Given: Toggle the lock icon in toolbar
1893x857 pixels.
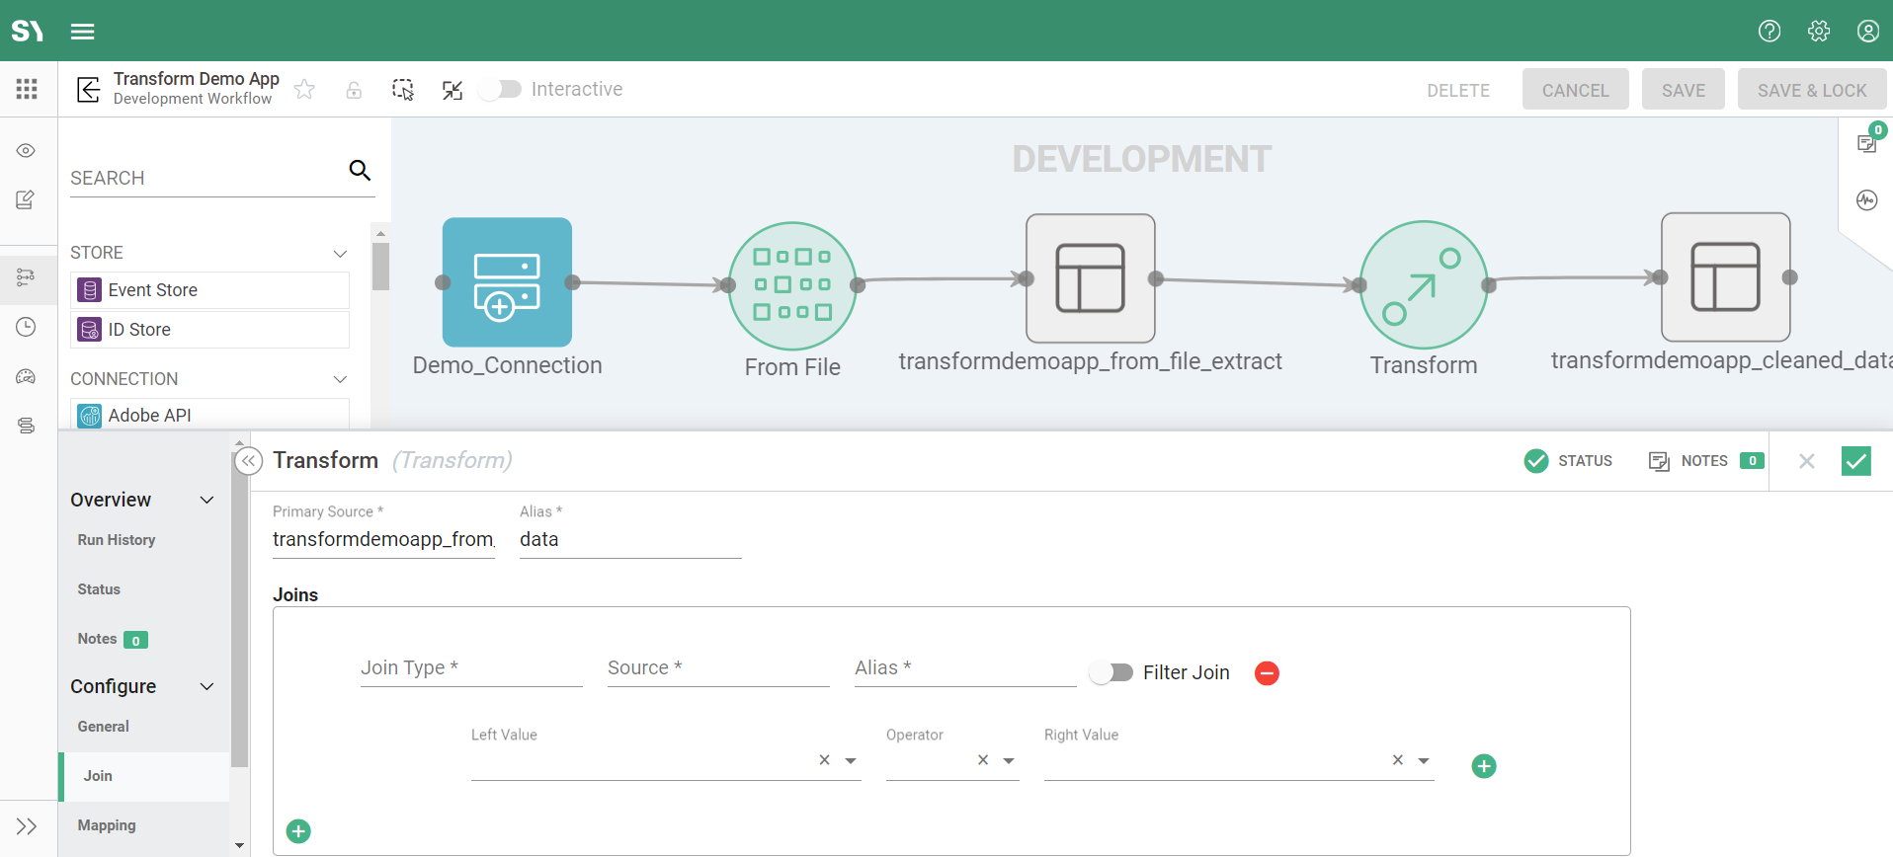Looking at the screenshot, I should click(354, 90).
